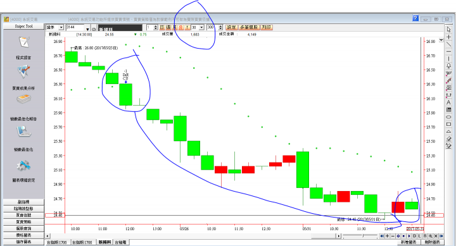This screenshot has width=456, height=246.
Task: Open the price axis dropdown triangle
Action: point(441,40)
